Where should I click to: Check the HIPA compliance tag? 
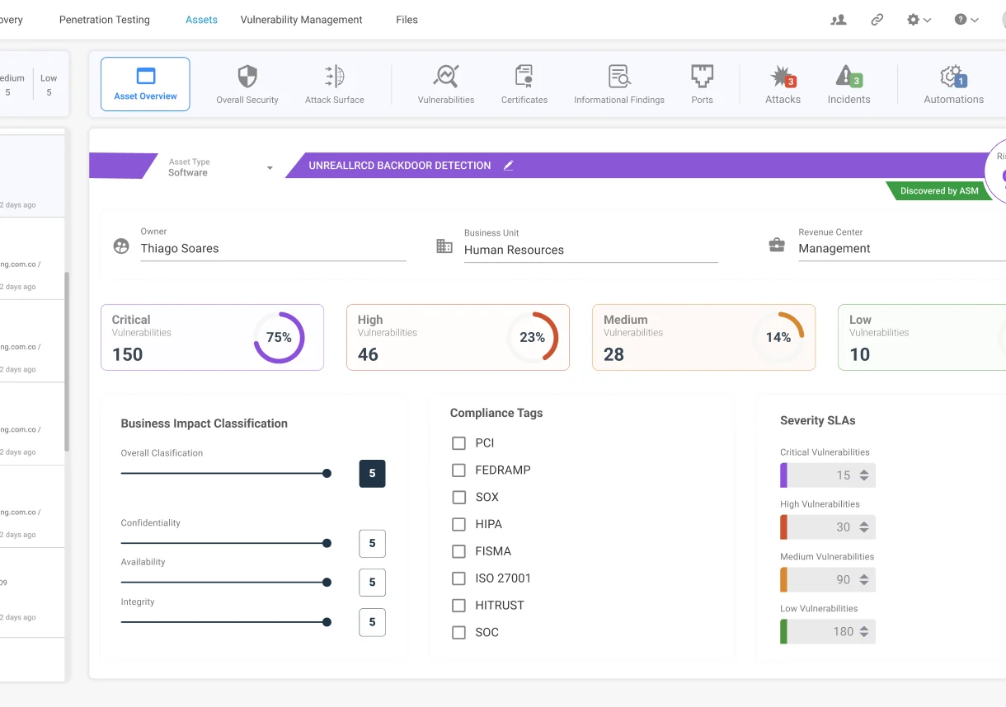[459, 525]
